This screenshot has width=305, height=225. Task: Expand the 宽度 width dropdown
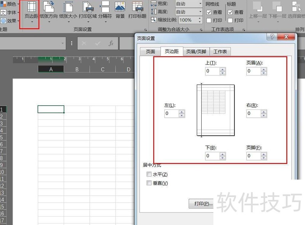pos(200,4)
